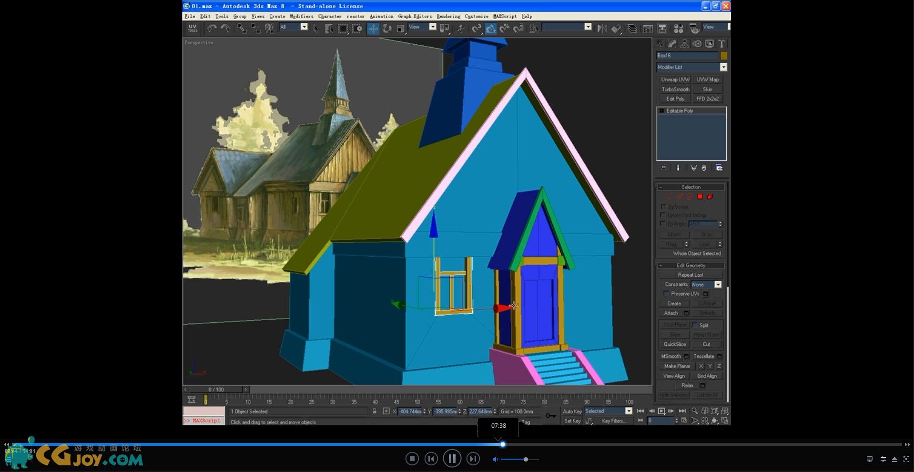Select Polygon sub-object level
Image resolution: width=914 pixels, height=472 pixels.
tap(700, 197)
